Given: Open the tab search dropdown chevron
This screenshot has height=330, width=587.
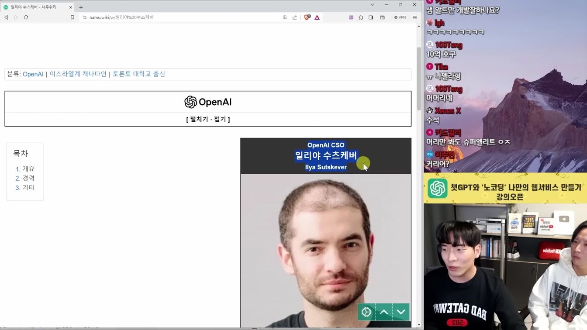Looking at the screenshot, I should (372, 5).
